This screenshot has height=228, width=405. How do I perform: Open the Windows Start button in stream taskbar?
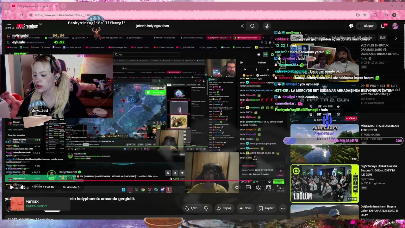[123, 190]
